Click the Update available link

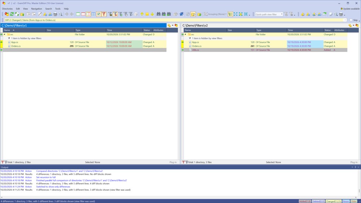pyautogui.click(x=350, y=9)
